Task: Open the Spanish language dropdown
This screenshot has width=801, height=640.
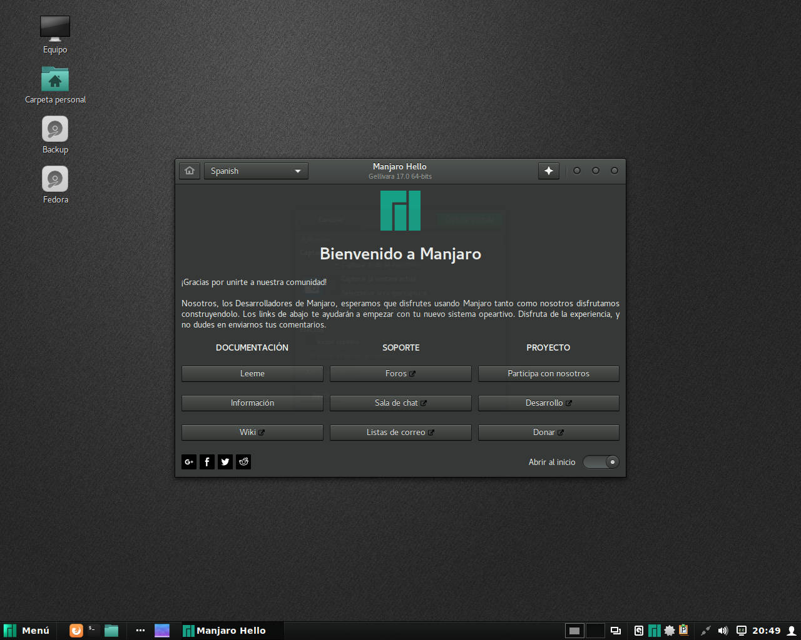Action: click(x=256, y=171)
